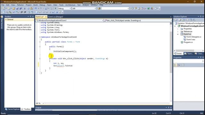Switch to the Team Explorer tab
The image size is (205, 115).
coord(189,54)
